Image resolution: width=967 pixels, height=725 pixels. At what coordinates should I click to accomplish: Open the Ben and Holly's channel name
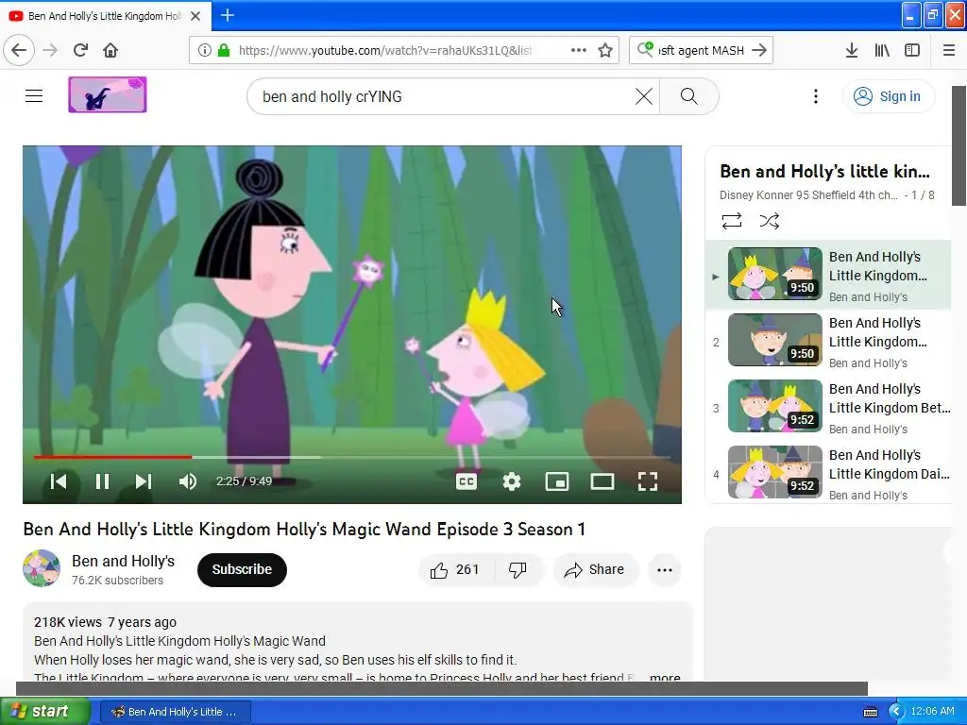tap(124, 561)
